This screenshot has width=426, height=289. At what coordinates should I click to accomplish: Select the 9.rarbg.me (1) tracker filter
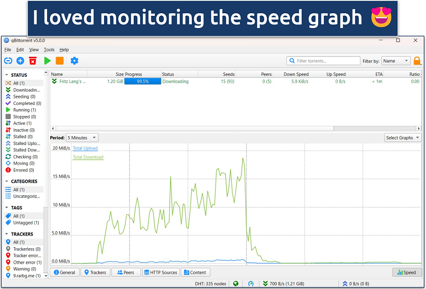point(24,276)
